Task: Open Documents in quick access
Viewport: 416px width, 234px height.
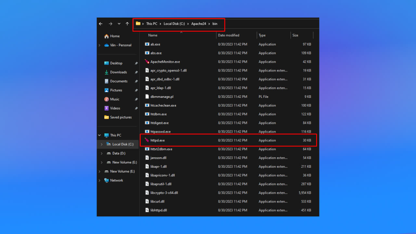Action: (119, 81)
